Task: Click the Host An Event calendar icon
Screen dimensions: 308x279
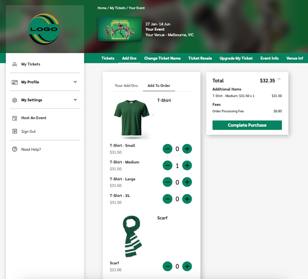Action: pos(15,118)
